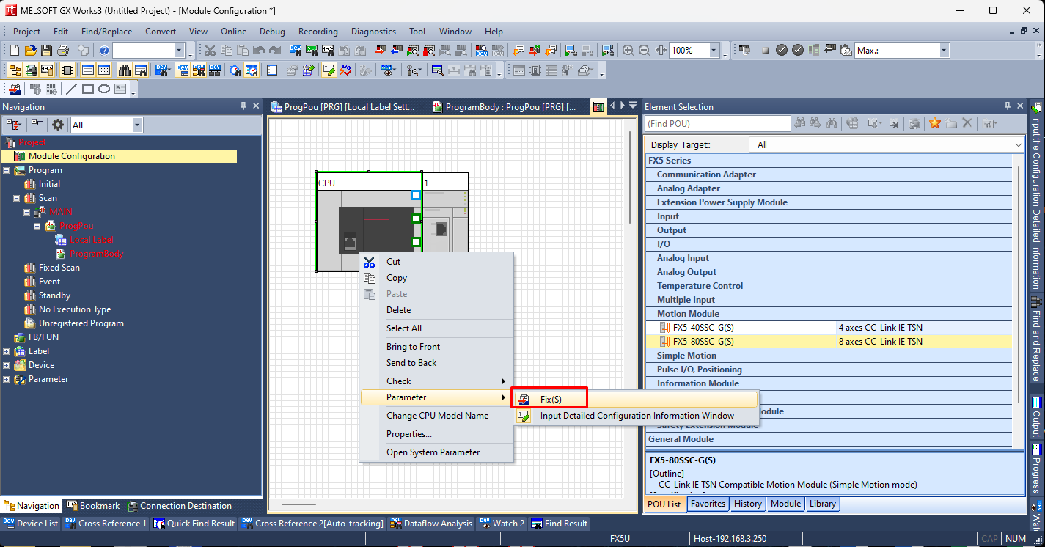Click the Write to PLC red-arrow icon
This screenshot has width=1045, height=547.
click(381, 51)
